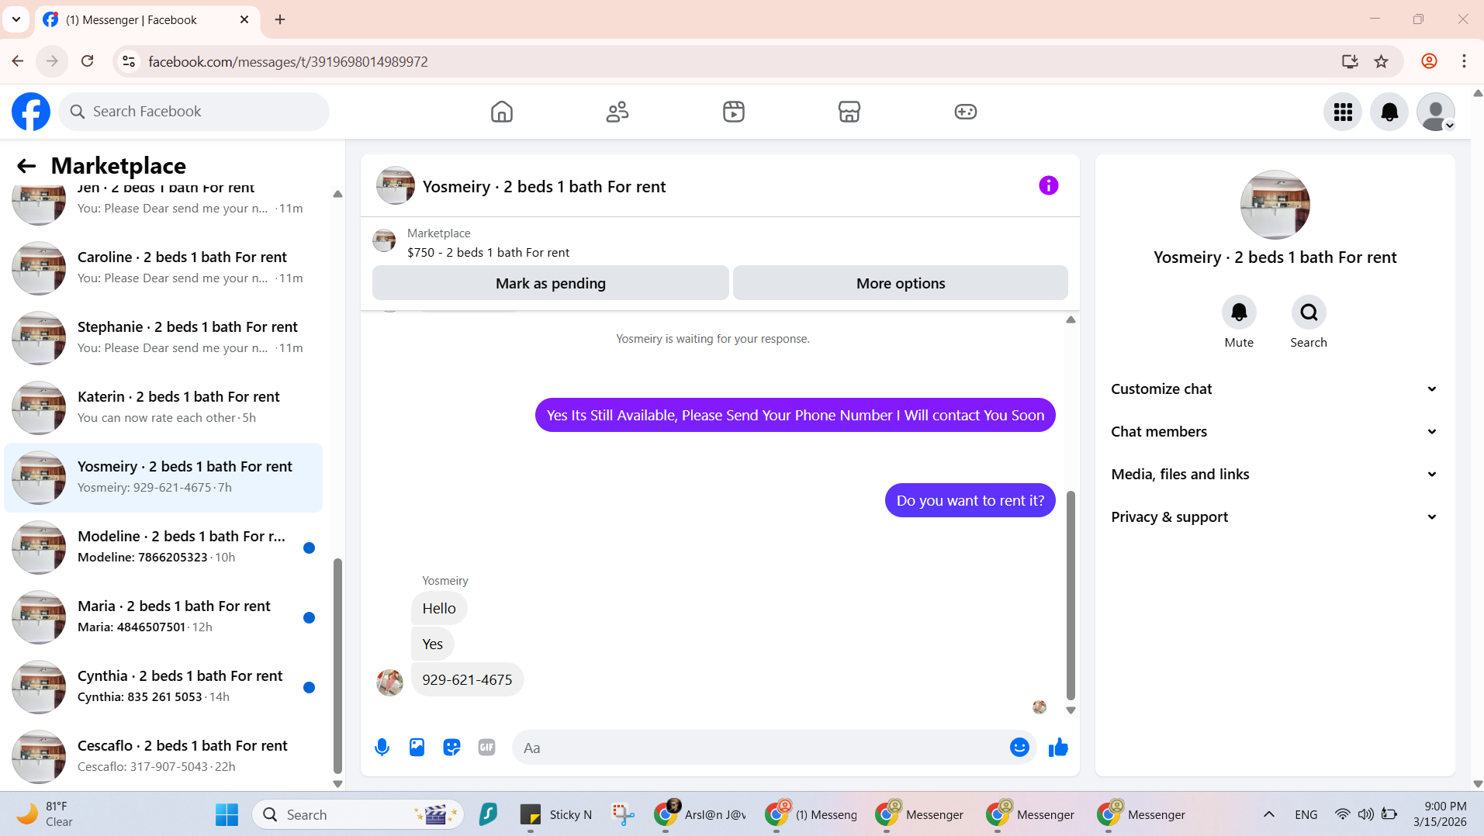This screenshot has height=836, width=1484.
Task: Open the emoji picker smiley
Action: pyautogui.click(x=1019, y=748)
